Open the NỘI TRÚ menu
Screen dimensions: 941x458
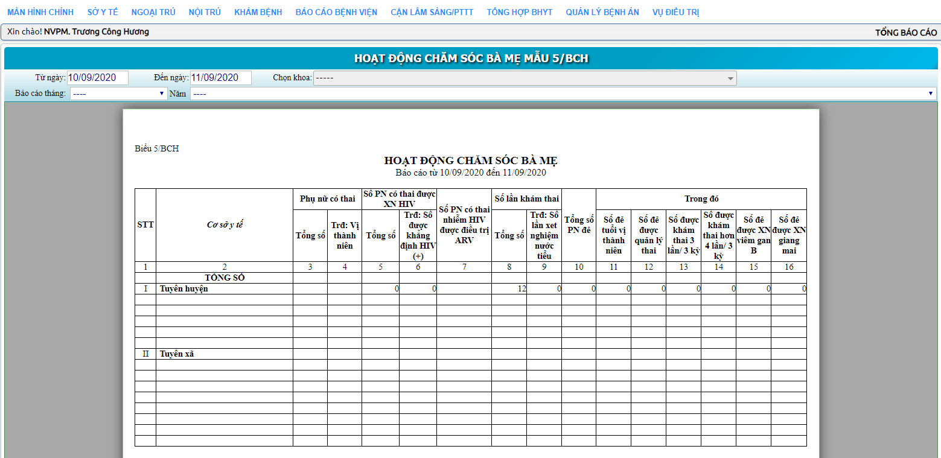tap(205, 12)
